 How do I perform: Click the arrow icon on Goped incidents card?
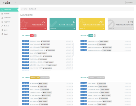(x=74, y=28)
